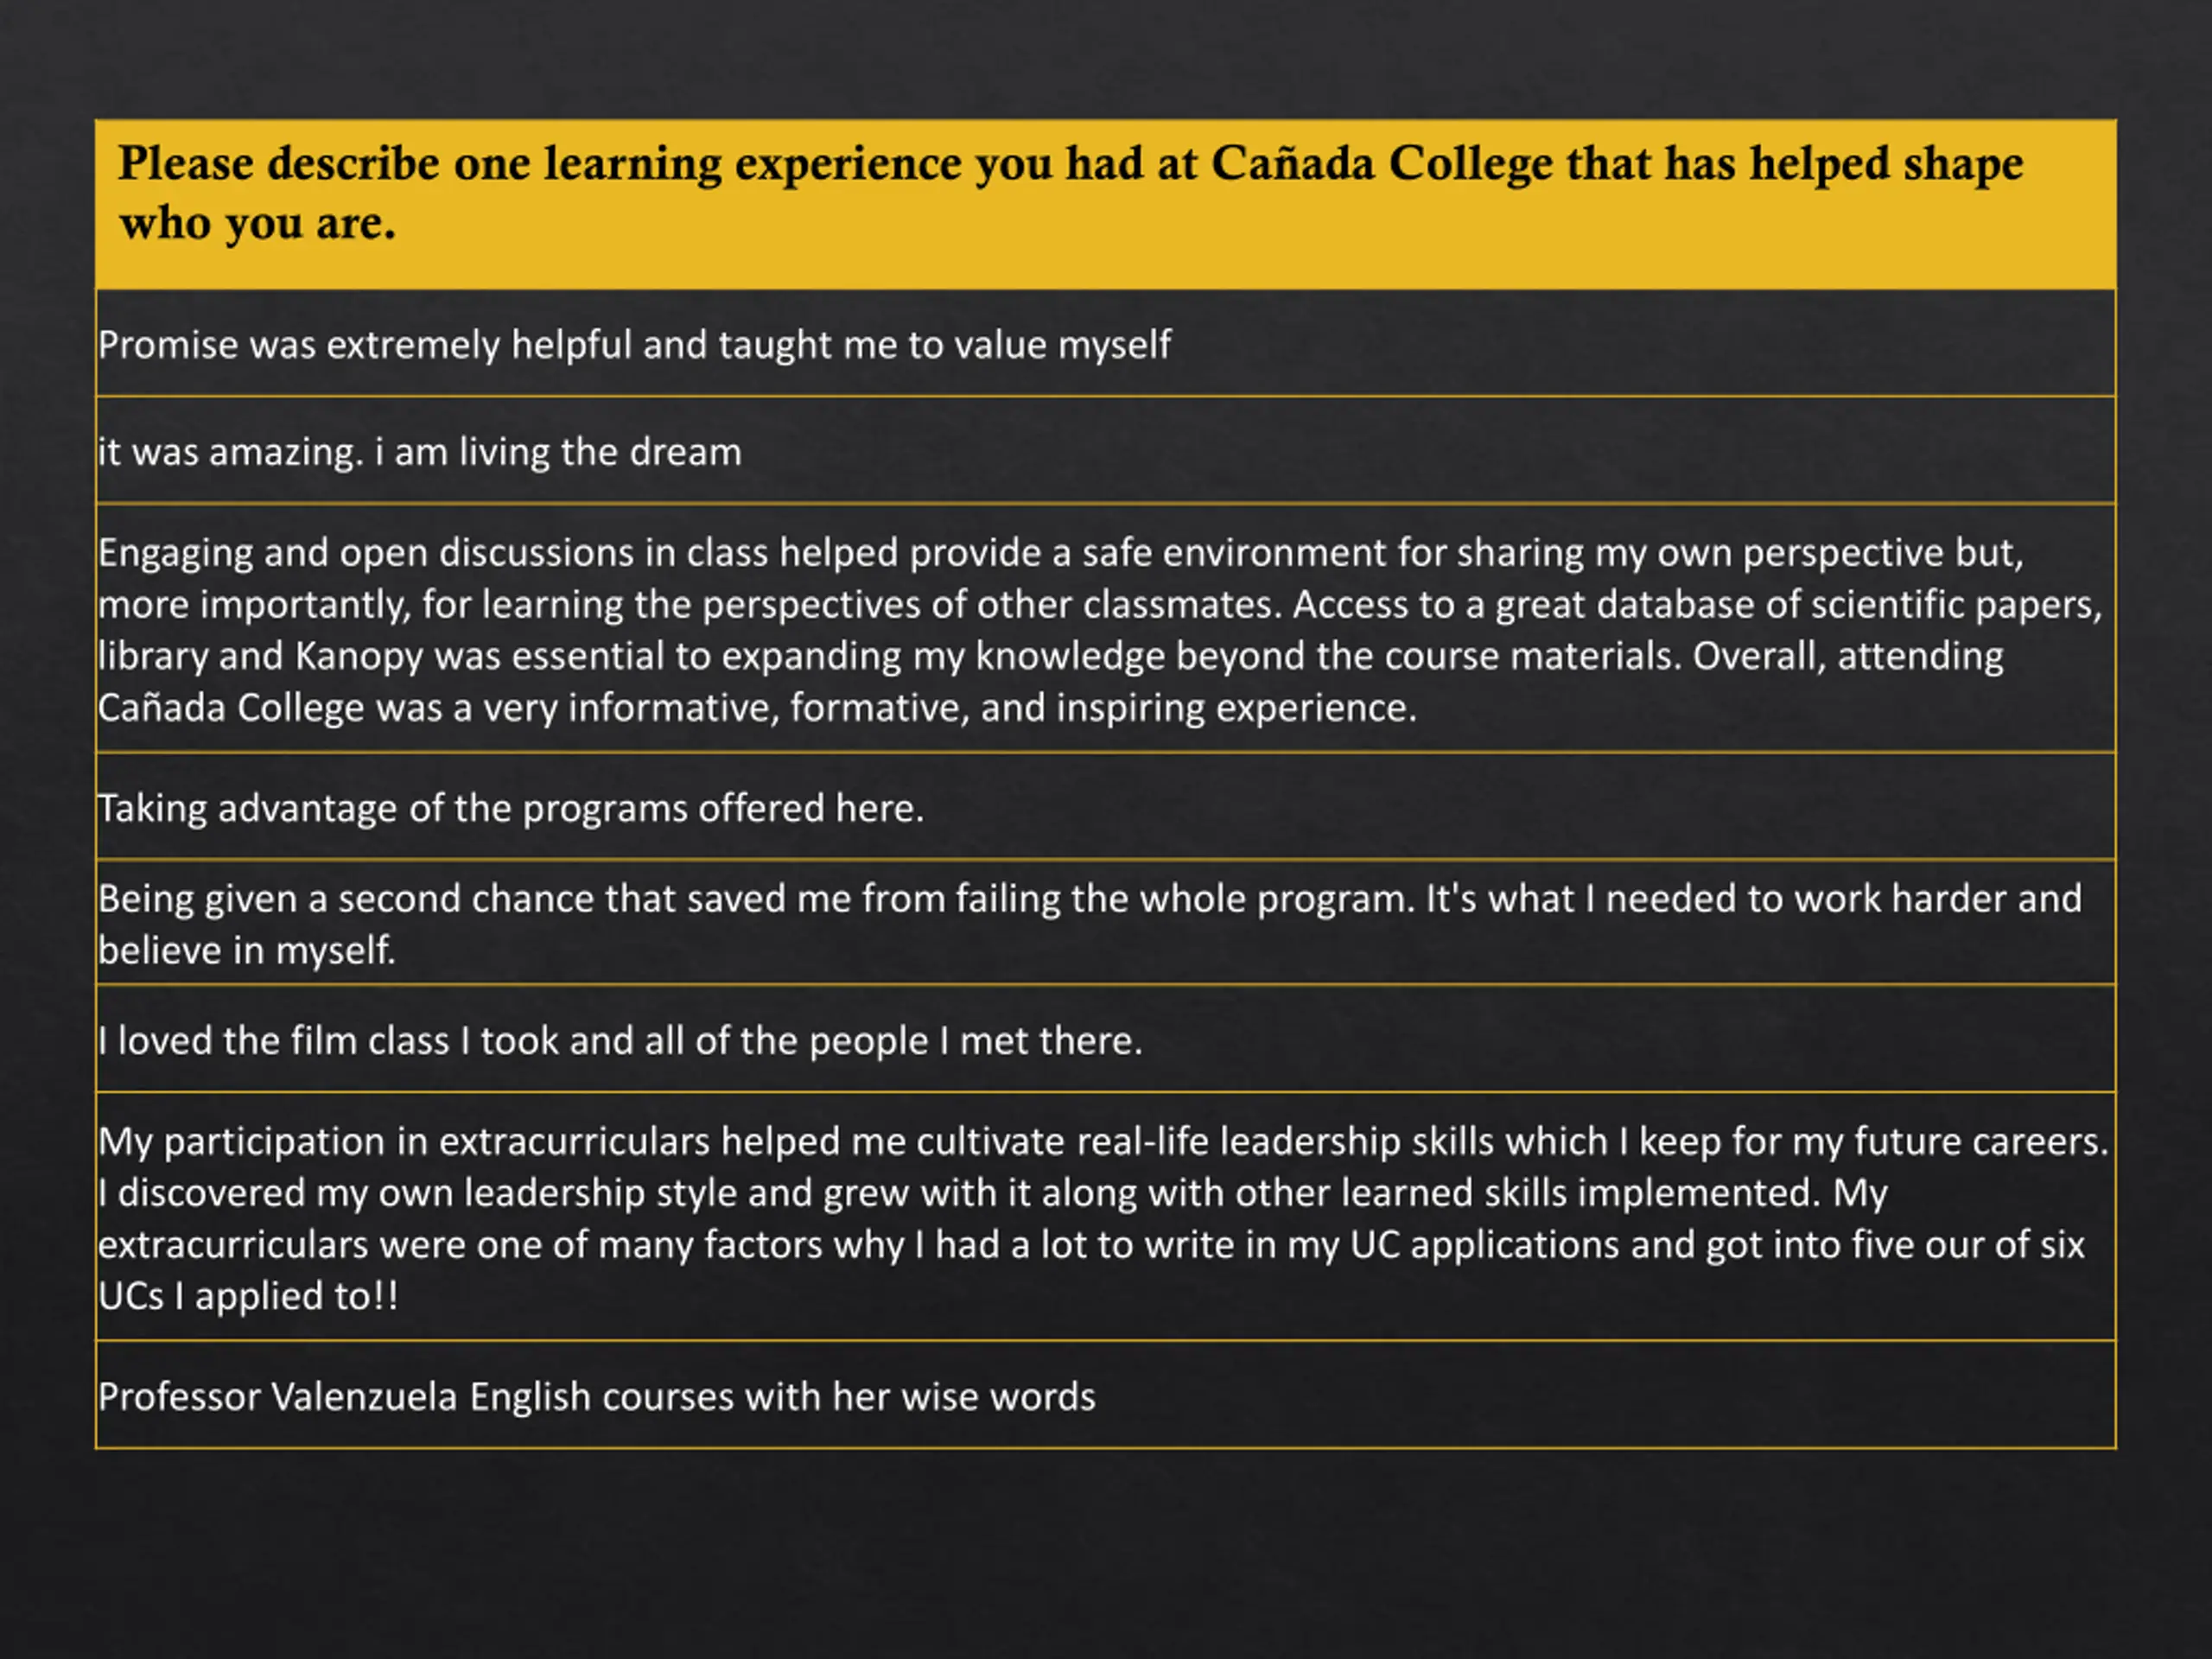Click the yellow question header cell
The width and height of the screenshot is (2212, 1659).
[x=1105, y=205]
